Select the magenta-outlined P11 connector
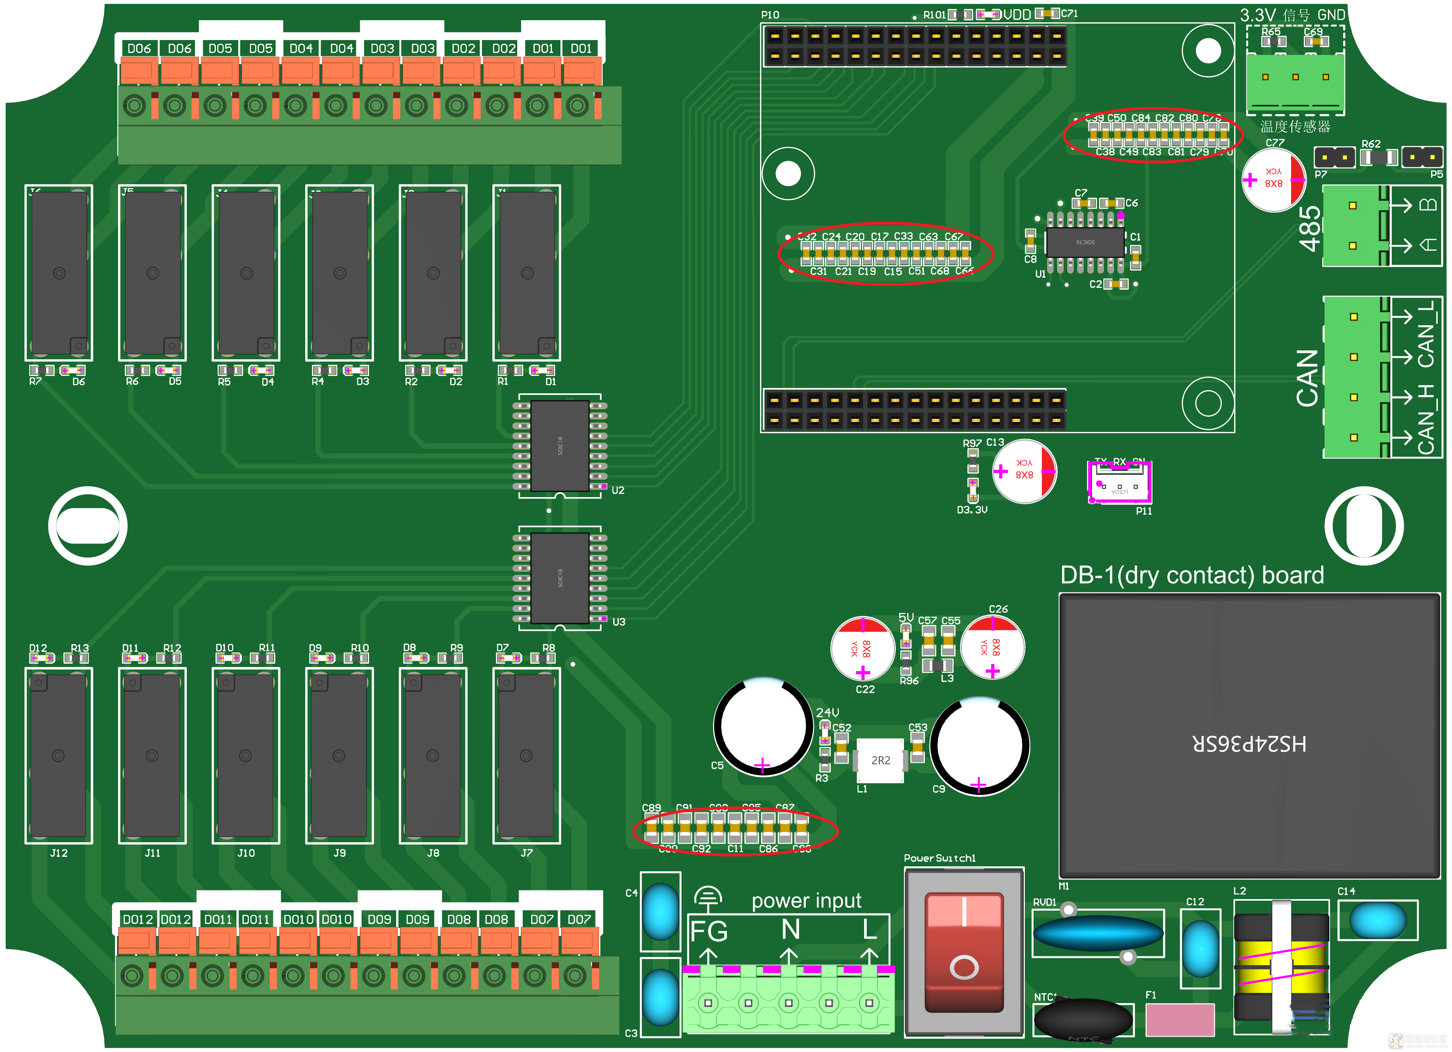The image size is (1452, 1052). coord(1120,482)
